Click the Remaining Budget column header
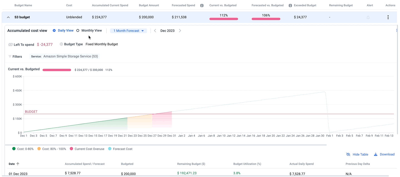 (x=341, y=5)
